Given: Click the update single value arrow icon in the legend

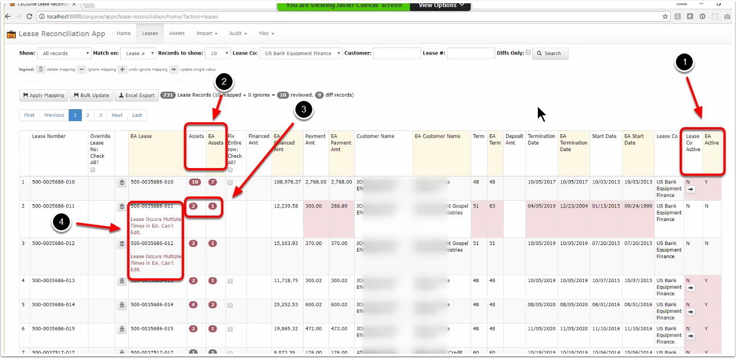Looking at the screenshot, I should pyautogui.click(x=174, y=69).
